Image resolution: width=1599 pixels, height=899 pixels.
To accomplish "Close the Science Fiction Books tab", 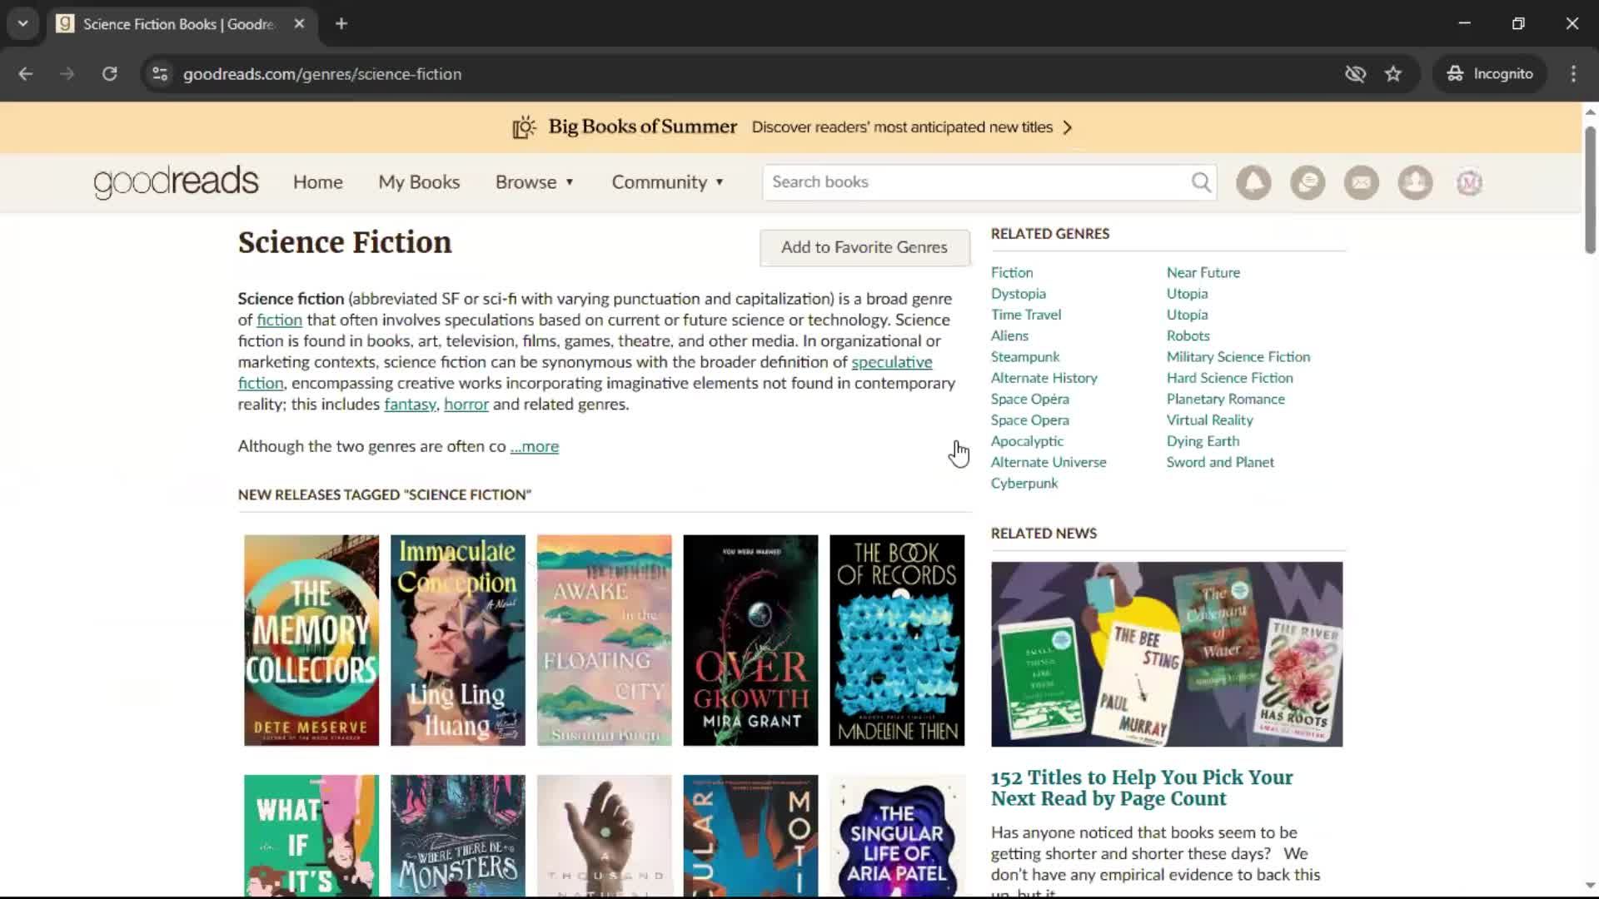I will [299, 24].
